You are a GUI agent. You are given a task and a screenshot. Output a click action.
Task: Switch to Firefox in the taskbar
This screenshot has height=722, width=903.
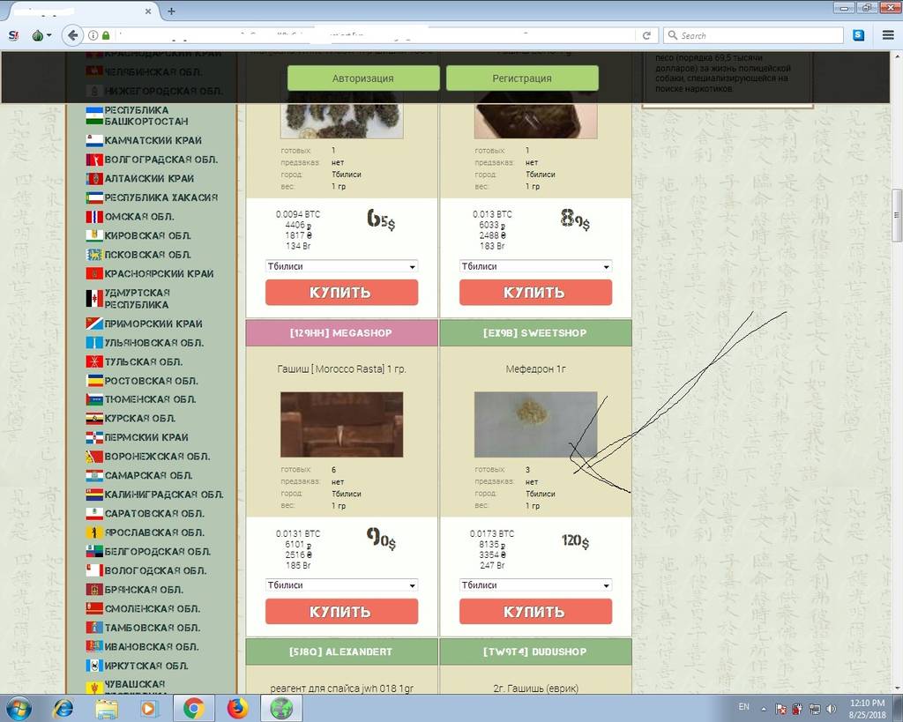236,708
